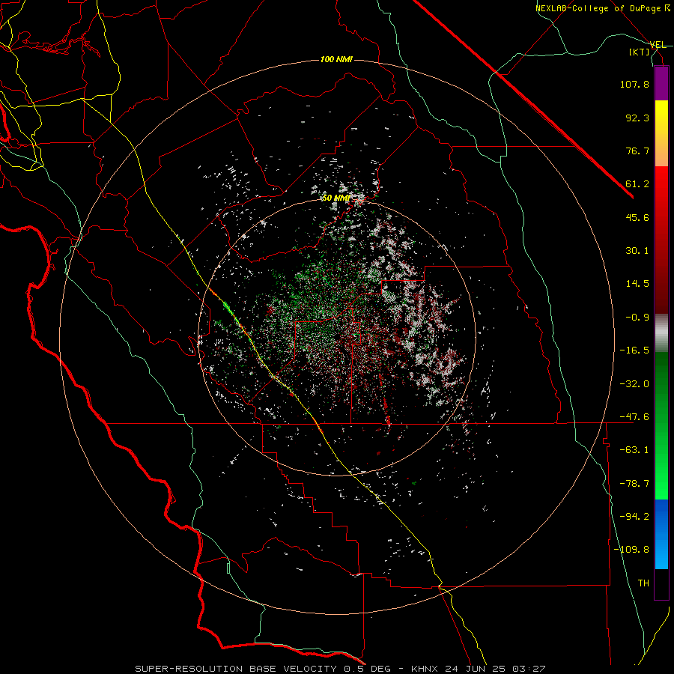Pick the yellow-orange segment of velocity color bar
The width and height of the screenshot is (674, 674).
661,133
